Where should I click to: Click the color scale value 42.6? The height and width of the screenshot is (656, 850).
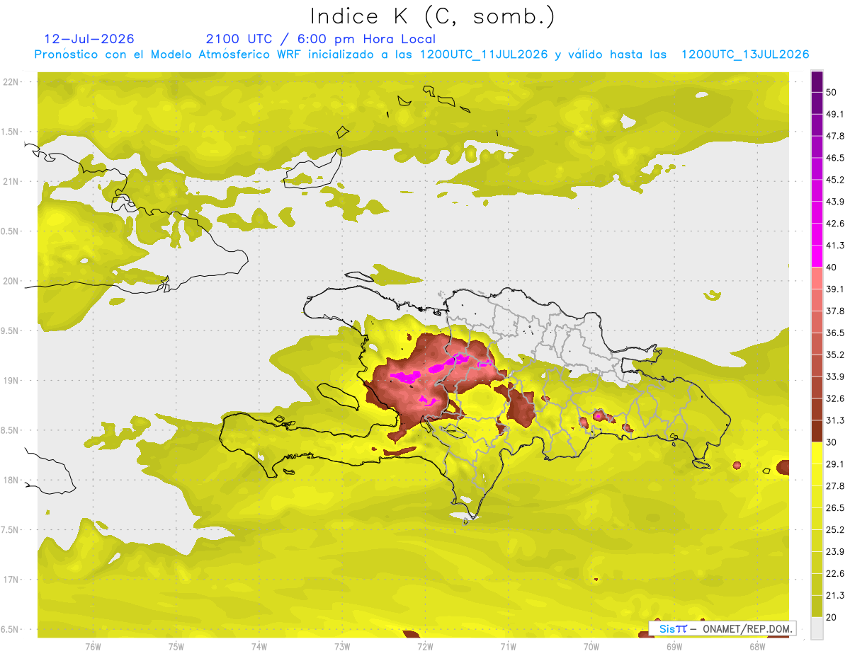click(834, 224)
